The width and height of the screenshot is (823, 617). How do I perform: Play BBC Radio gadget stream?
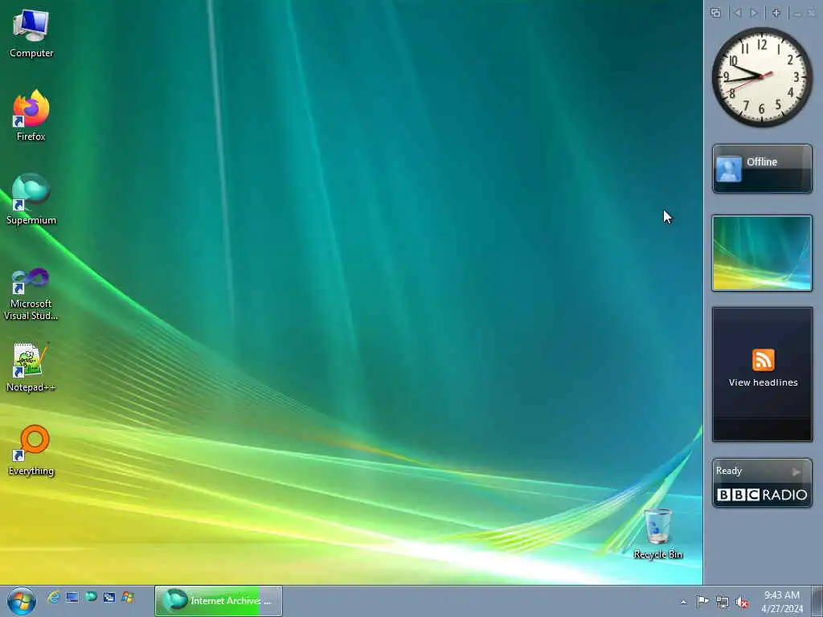coord(796,472)
